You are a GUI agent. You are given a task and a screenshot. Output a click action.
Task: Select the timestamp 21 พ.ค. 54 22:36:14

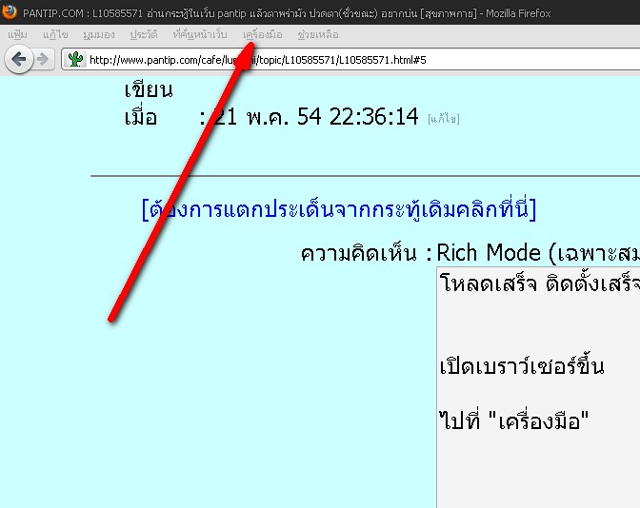tap(316, 117)
